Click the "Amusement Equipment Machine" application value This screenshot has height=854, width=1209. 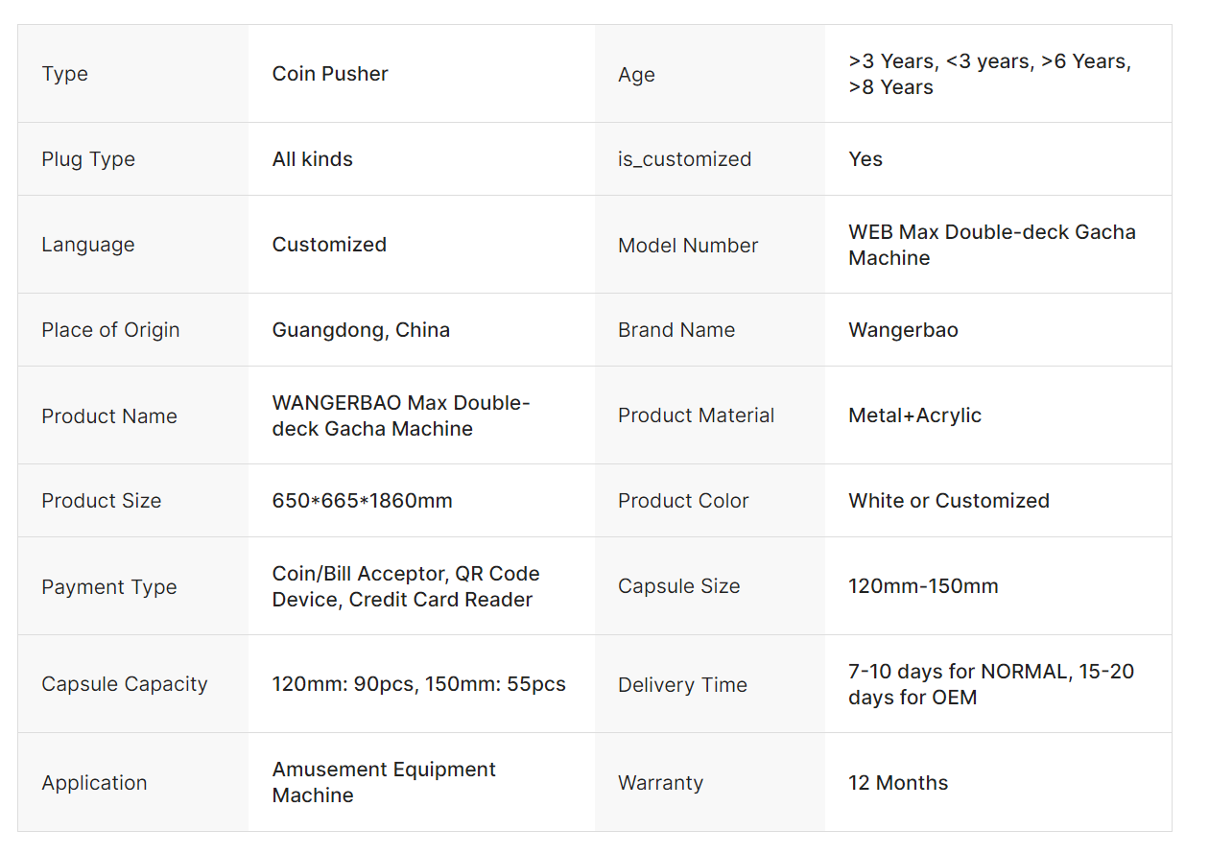[x=384, y=782]
